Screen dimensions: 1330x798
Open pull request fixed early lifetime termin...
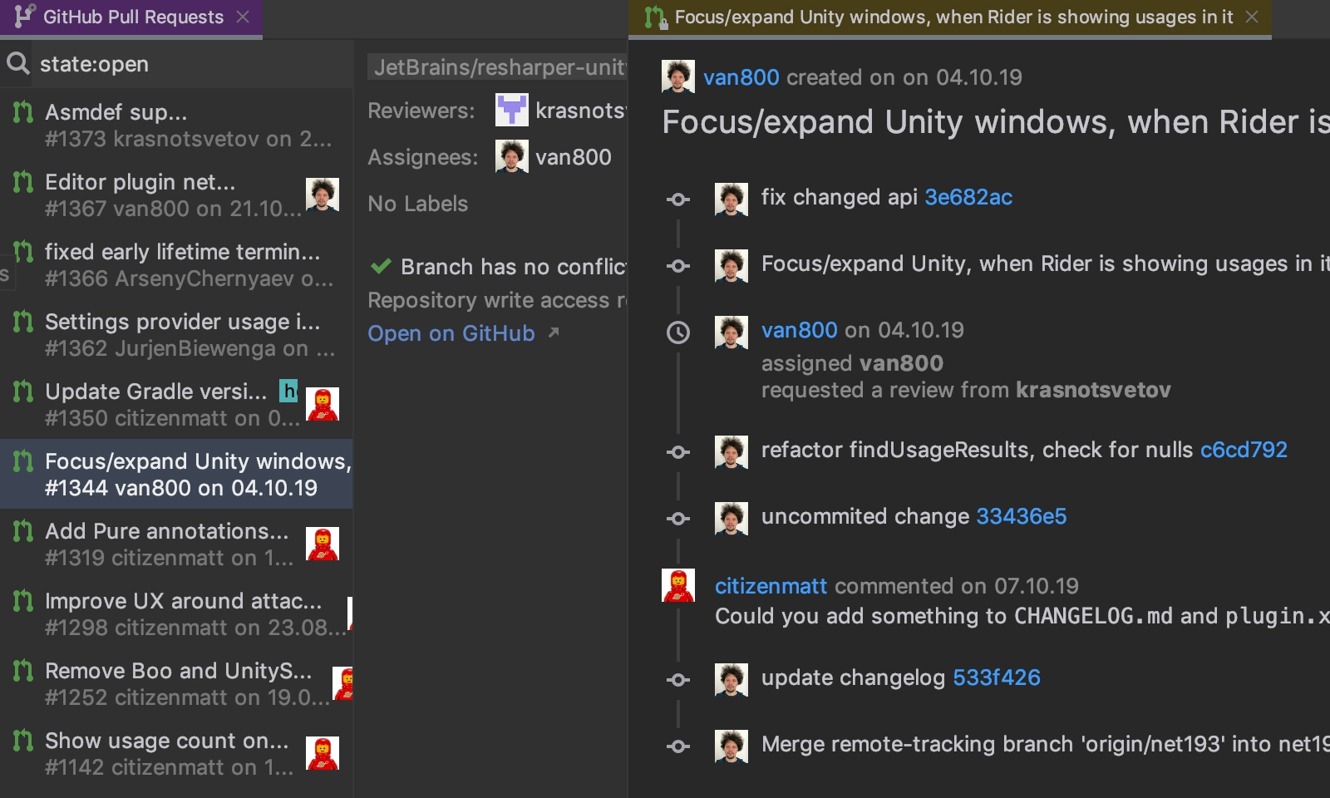click(176, 264)
